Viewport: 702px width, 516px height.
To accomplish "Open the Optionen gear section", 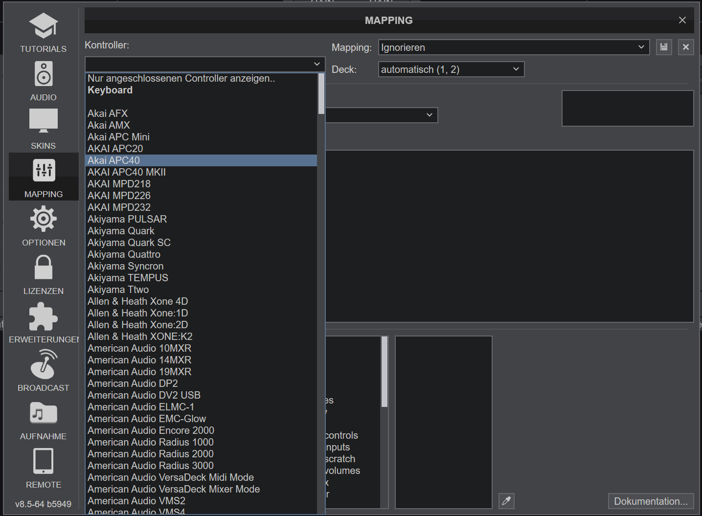I will pos(44,226).
